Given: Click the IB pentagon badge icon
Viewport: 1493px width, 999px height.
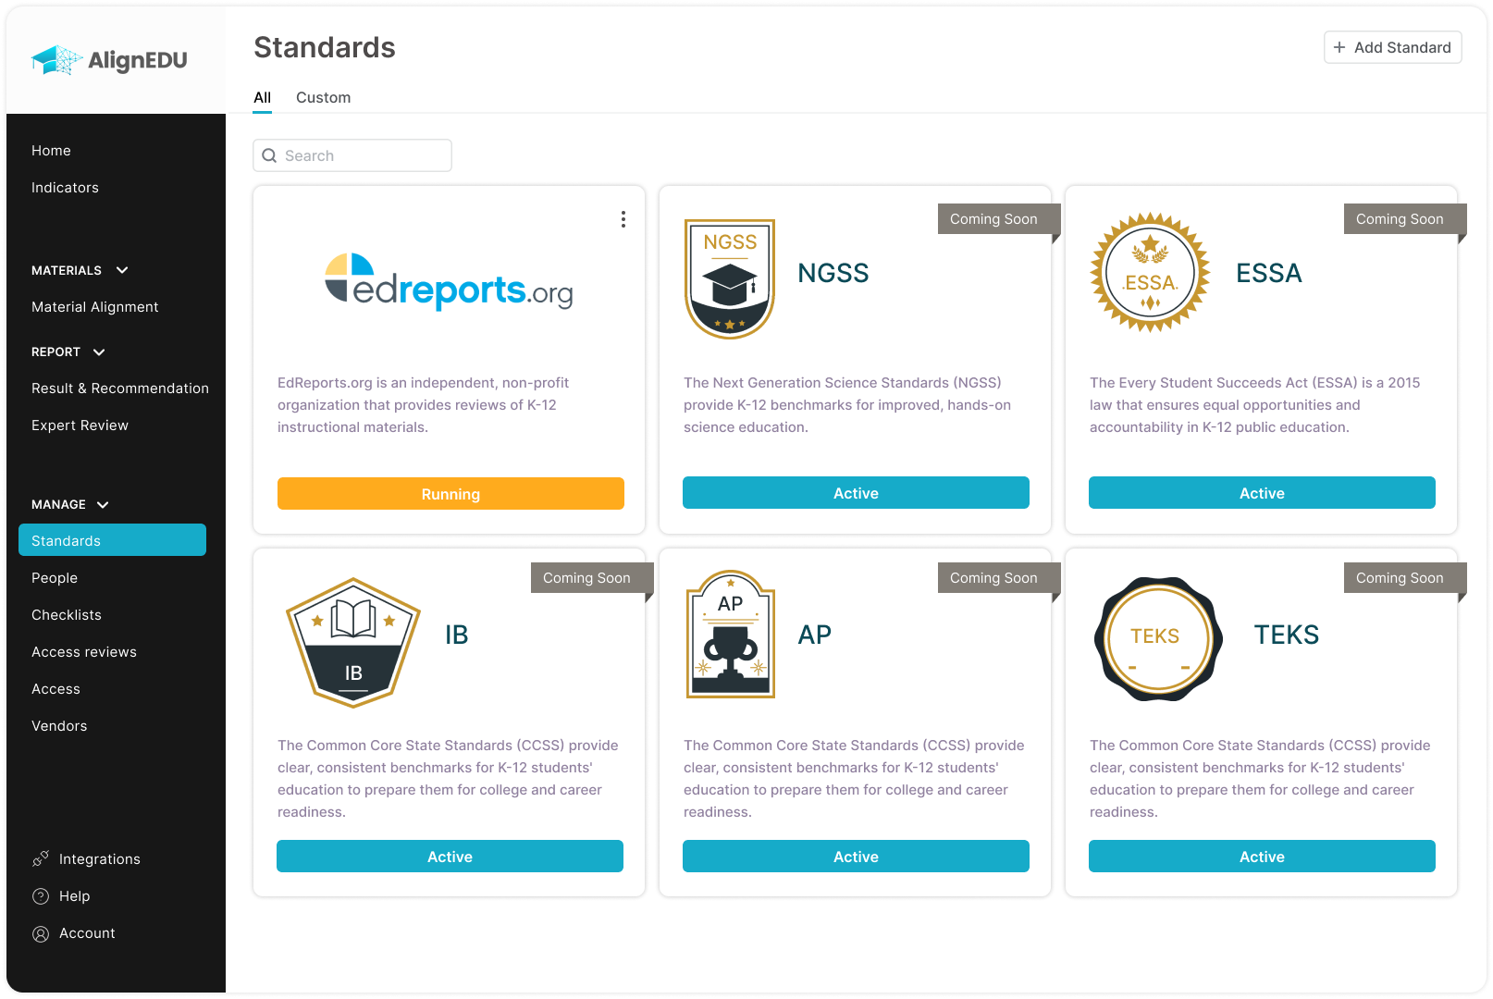Looking at the screenshot, I should tap(353, 643).
